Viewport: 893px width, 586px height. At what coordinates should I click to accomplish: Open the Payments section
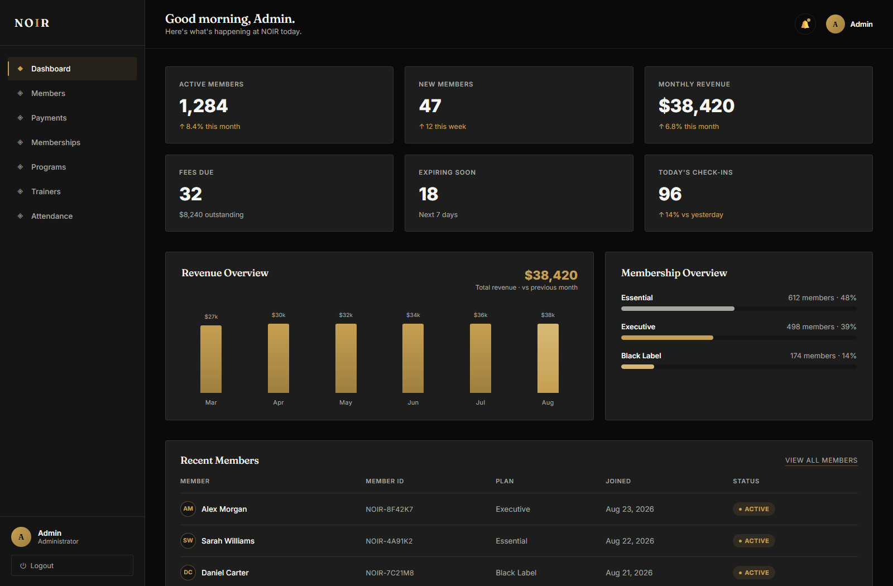point(73,118)
